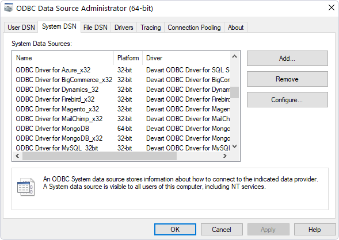Click the right horizontal scroll arrow

pyautogui.click(x=225, y=156)
